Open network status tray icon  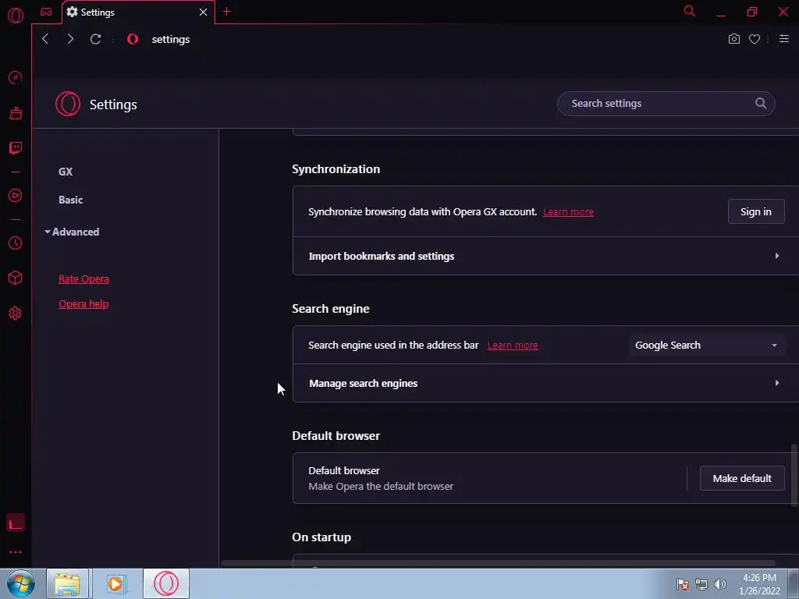[701, 584]
